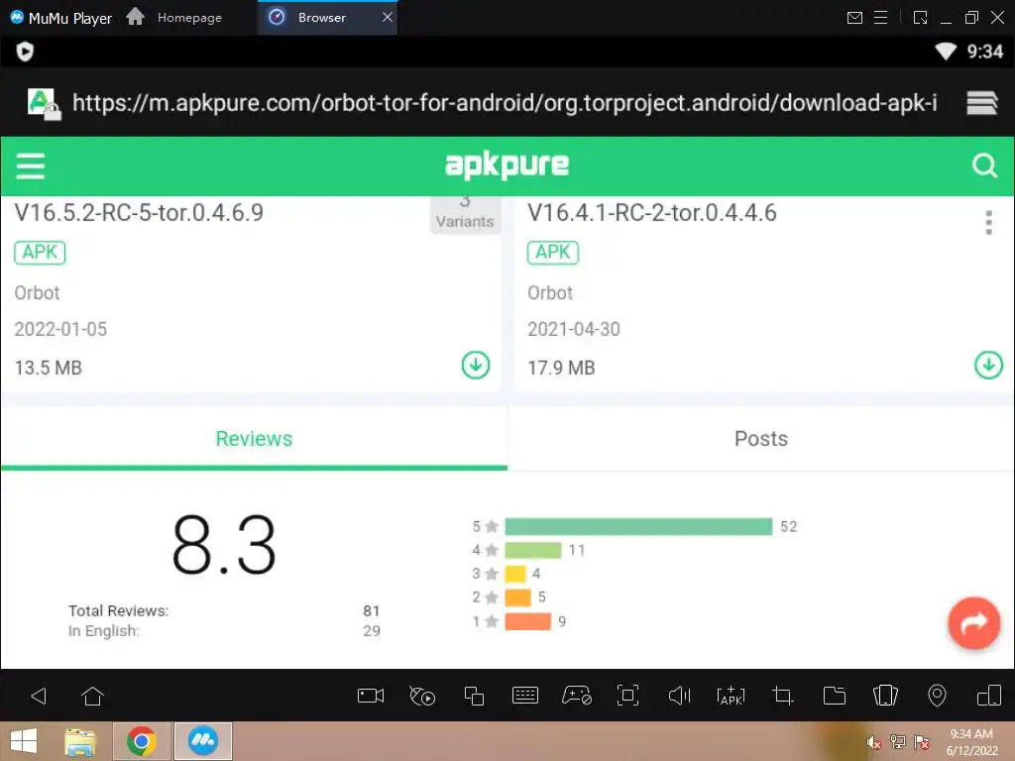Click the In English reviews label
The image size is (1015, 761).
pos(103,631)
